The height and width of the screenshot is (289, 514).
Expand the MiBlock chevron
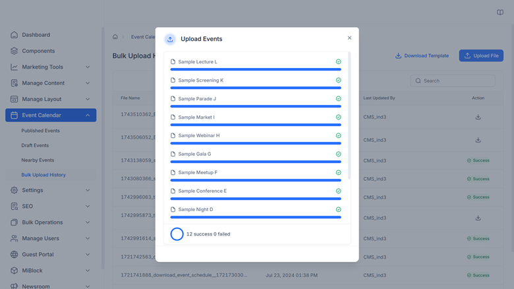pyautogui.click(x=88, y=271)
